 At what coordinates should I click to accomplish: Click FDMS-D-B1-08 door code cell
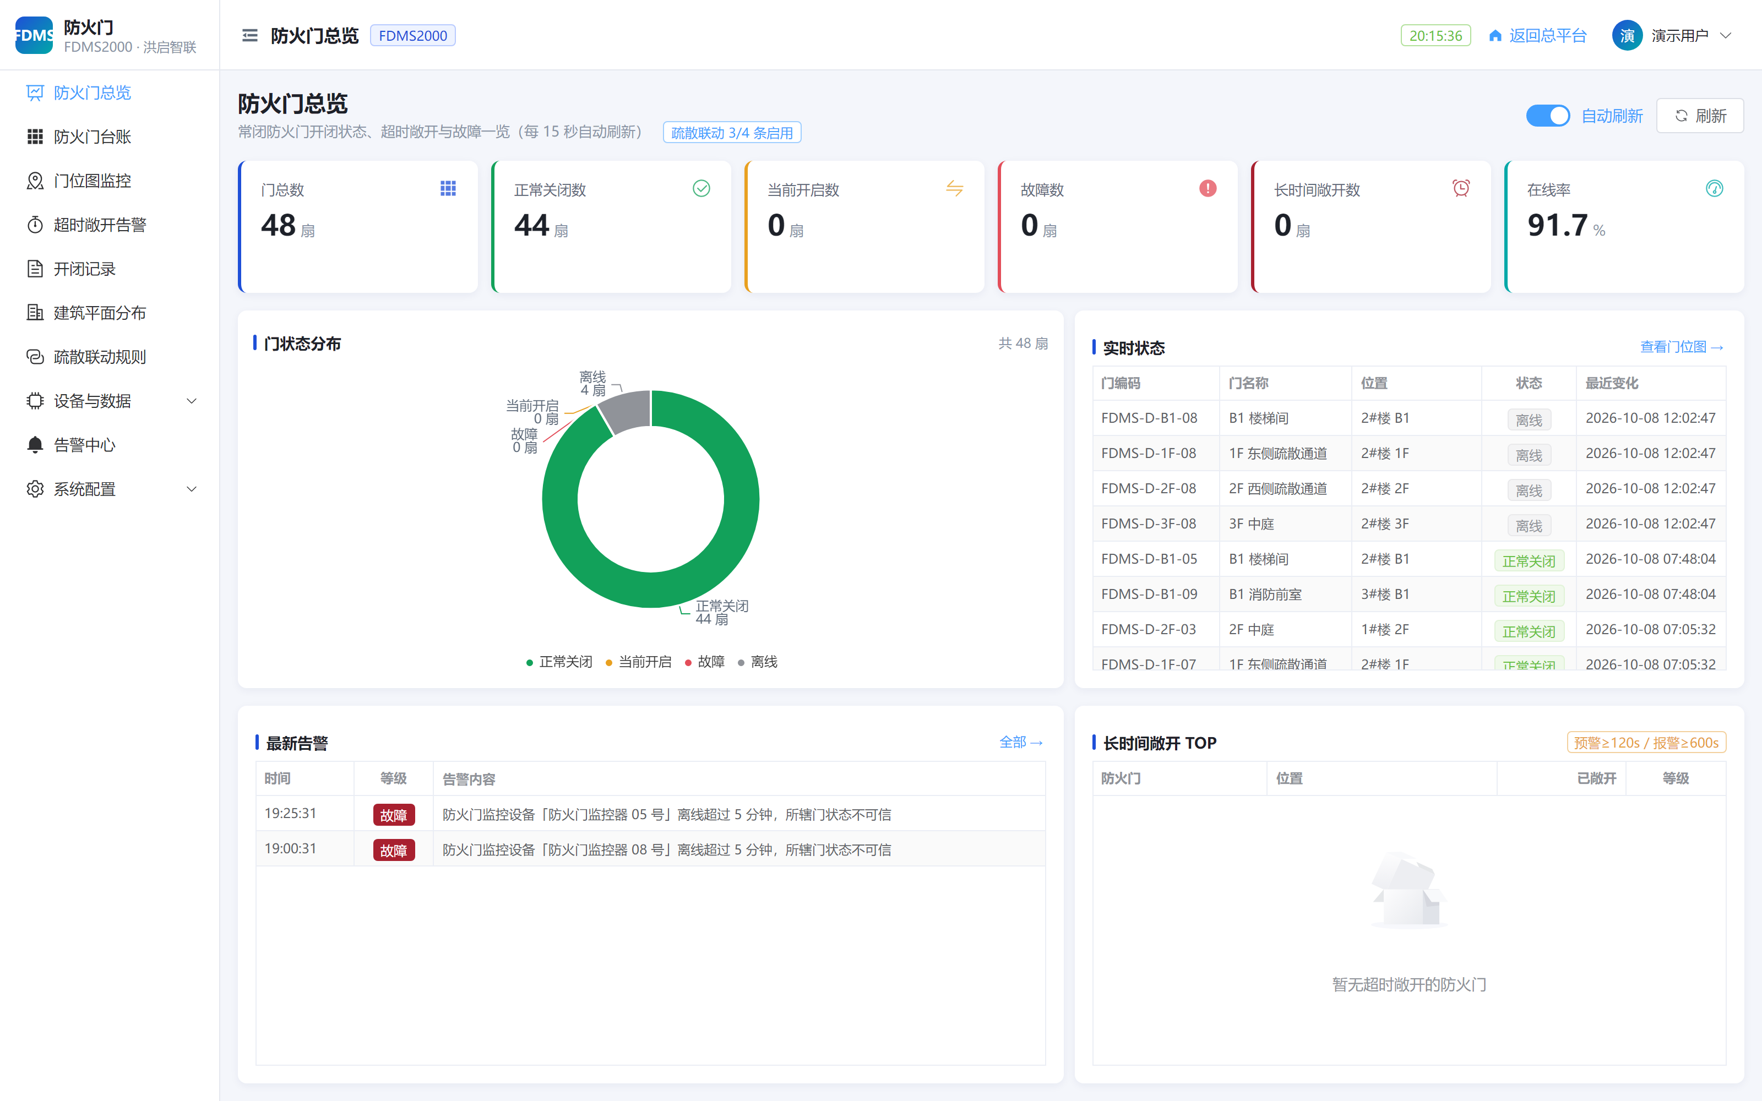click(x=1156, y=418)
